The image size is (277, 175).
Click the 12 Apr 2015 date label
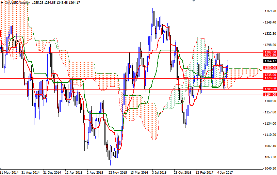point(74,172)
